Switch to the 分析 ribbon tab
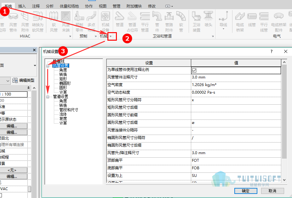The height and width of the screenshot is (198, 292). tap(50, 6)
